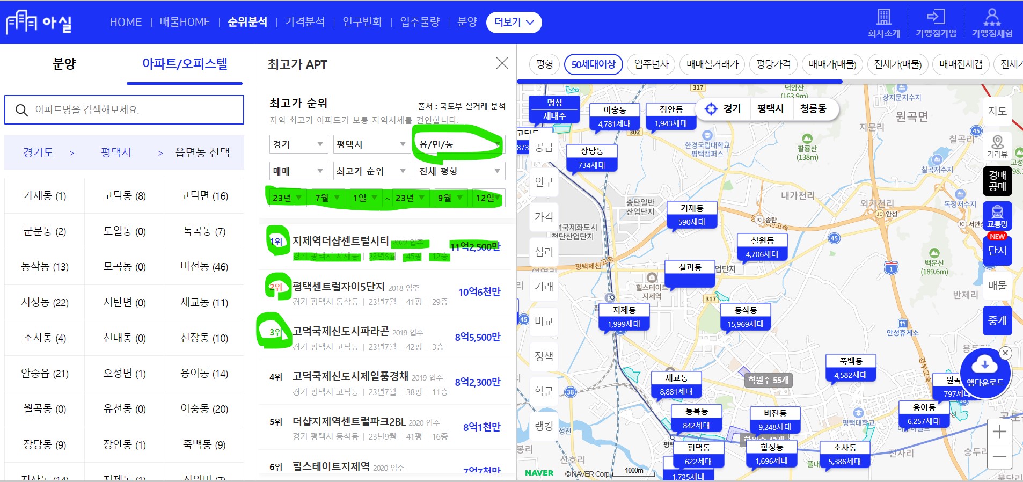Toggle the 매매전세갭 filter chip
The height and width of the screenshot is (482, 1023).
coord(961,64)
